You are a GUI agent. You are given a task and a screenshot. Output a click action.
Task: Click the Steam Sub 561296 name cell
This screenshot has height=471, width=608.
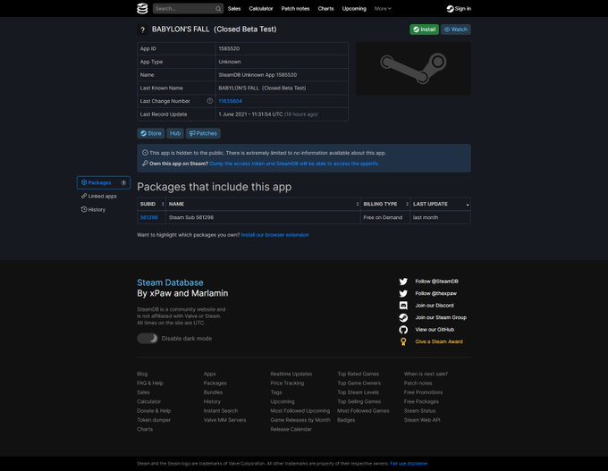263,217
